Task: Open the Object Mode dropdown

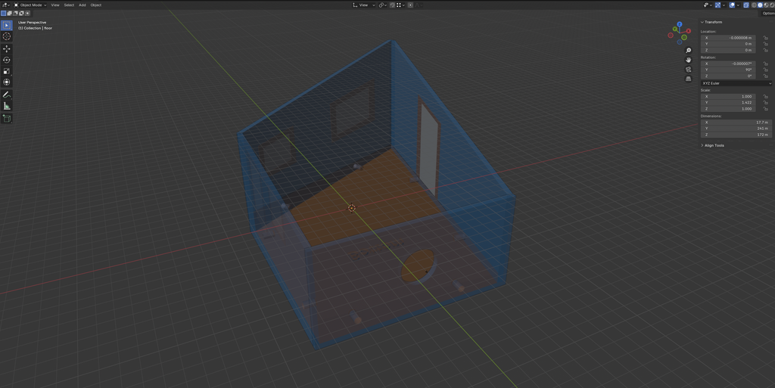Action: (30, 5)
